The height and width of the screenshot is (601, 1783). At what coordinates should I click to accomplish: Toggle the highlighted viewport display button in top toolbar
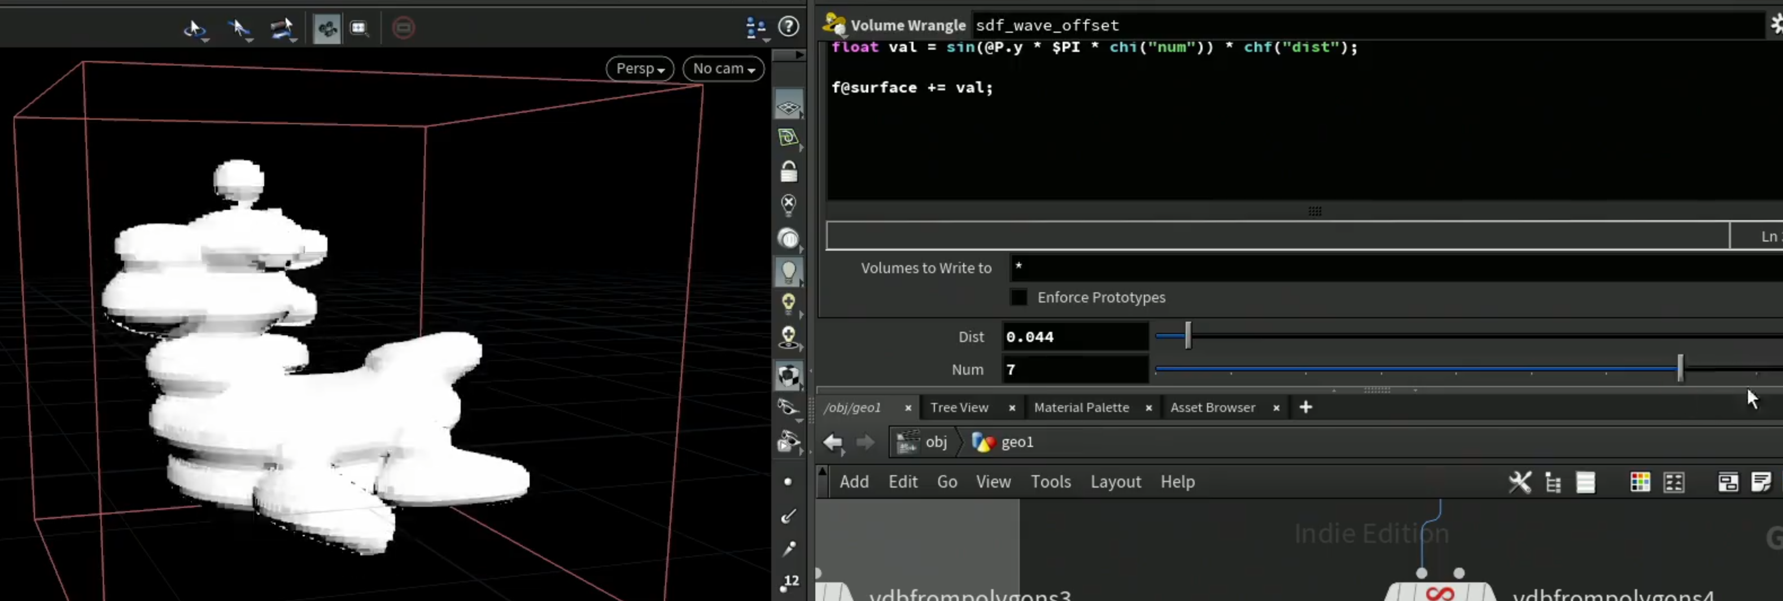tap(327, 28)
